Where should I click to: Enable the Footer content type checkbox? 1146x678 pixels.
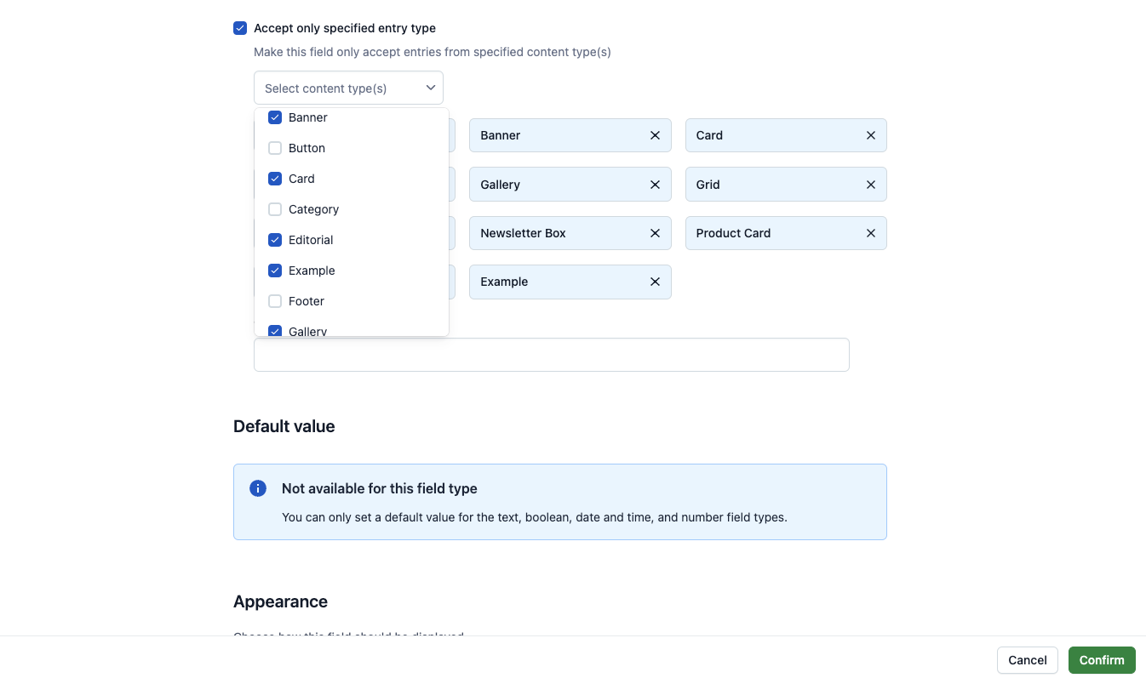point(275,301)
